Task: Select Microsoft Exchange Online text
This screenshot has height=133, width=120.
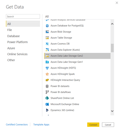Action: click(x=65, y=104)
